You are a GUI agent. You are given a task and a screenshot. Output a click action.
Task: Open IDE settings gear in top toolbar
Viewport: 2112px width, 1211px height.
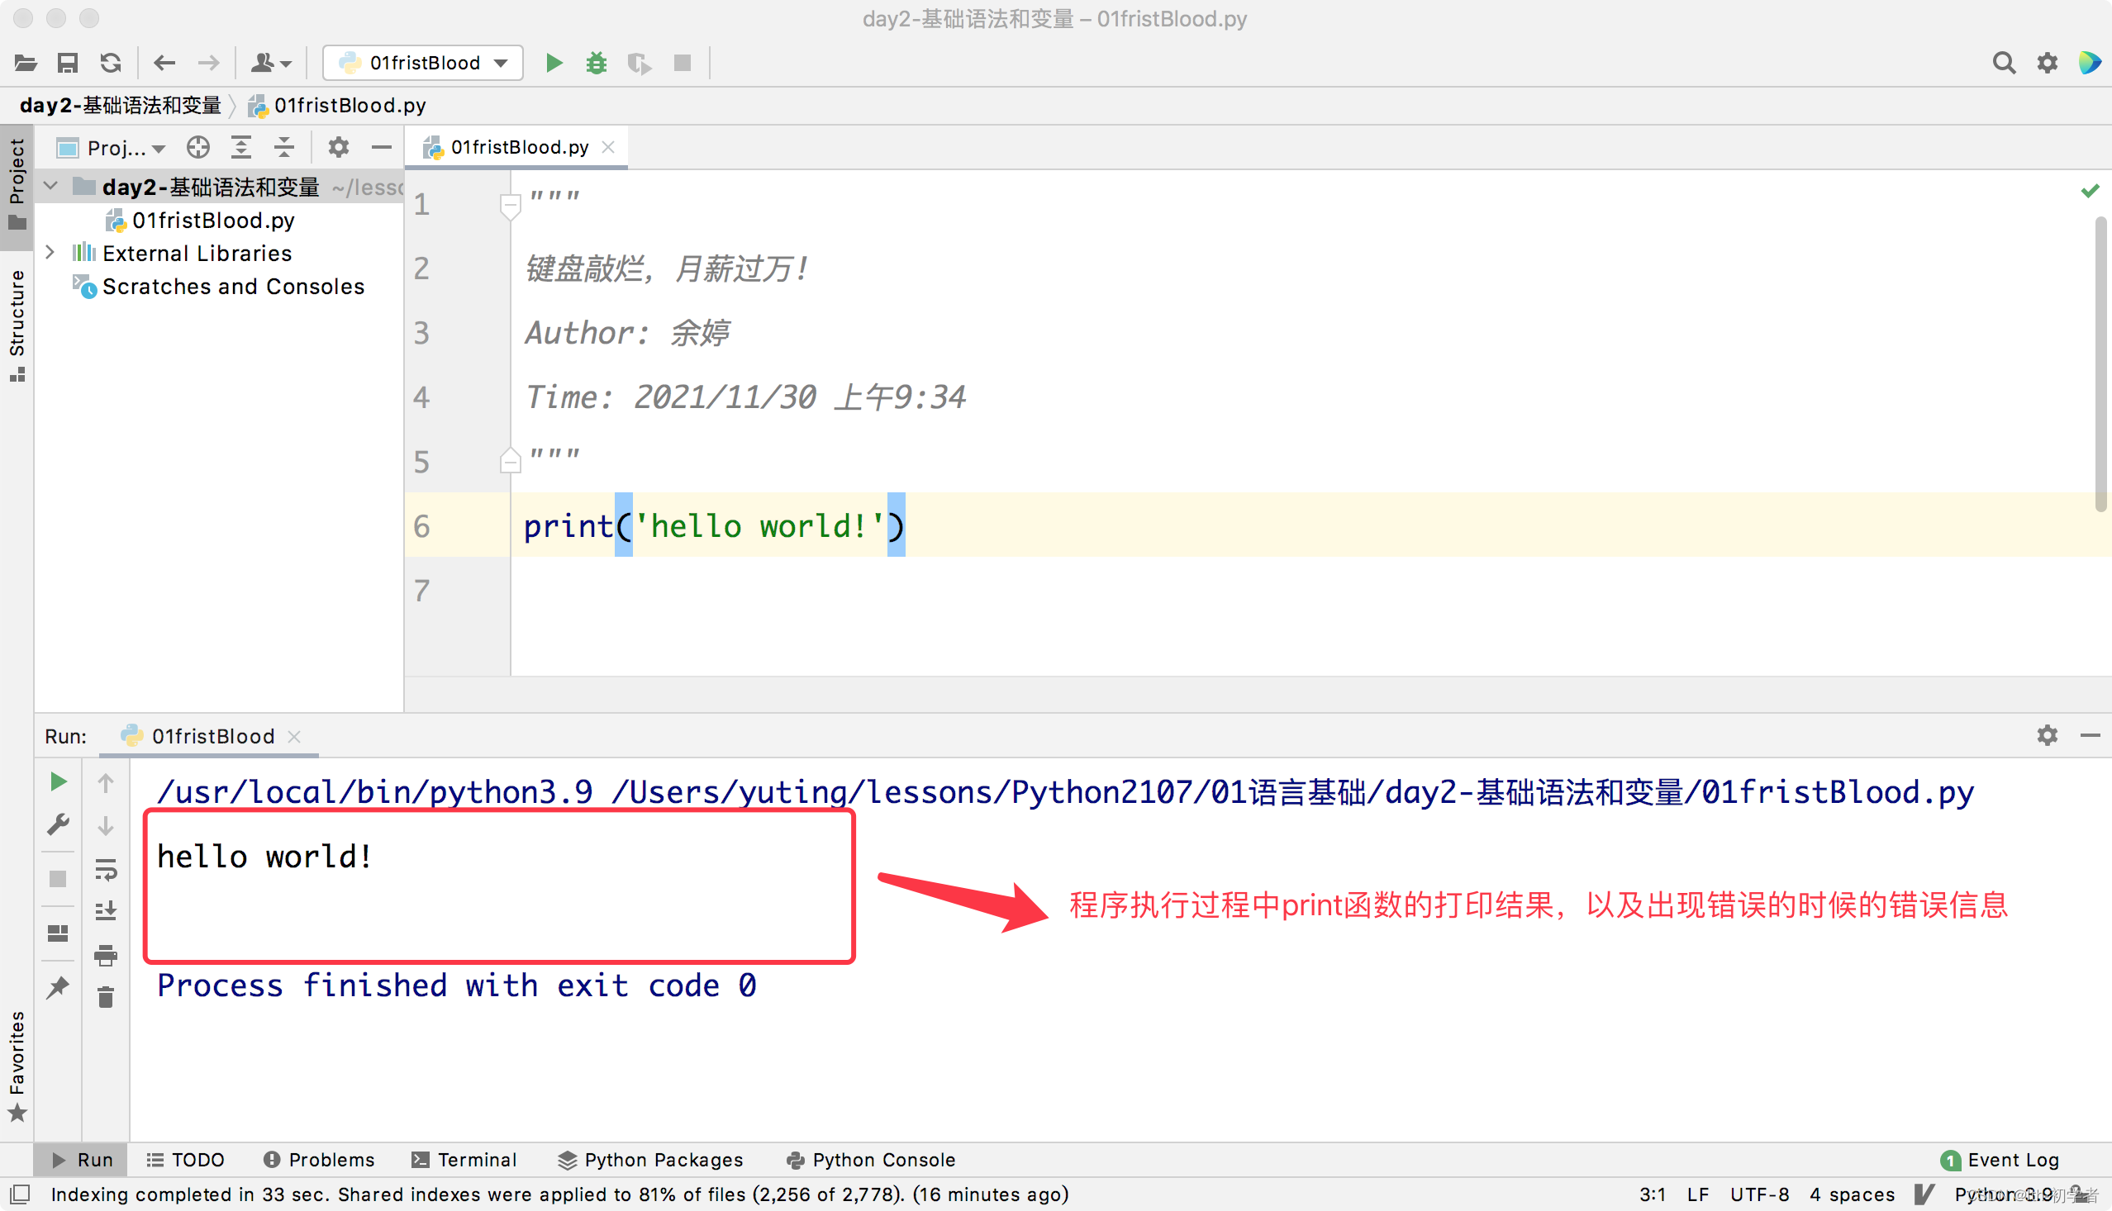pyautogui.click(x=2047, y=64)
